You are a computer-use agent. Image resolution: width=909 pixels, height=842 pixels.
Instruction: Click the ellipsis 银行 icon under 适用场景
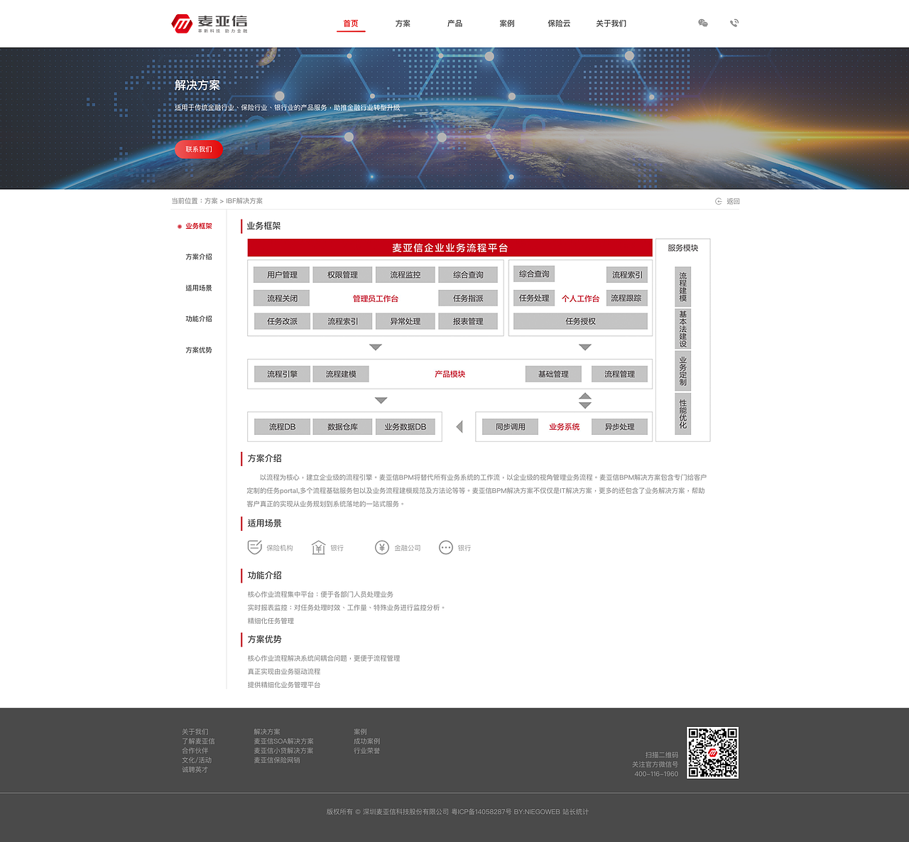click(445, 547)
